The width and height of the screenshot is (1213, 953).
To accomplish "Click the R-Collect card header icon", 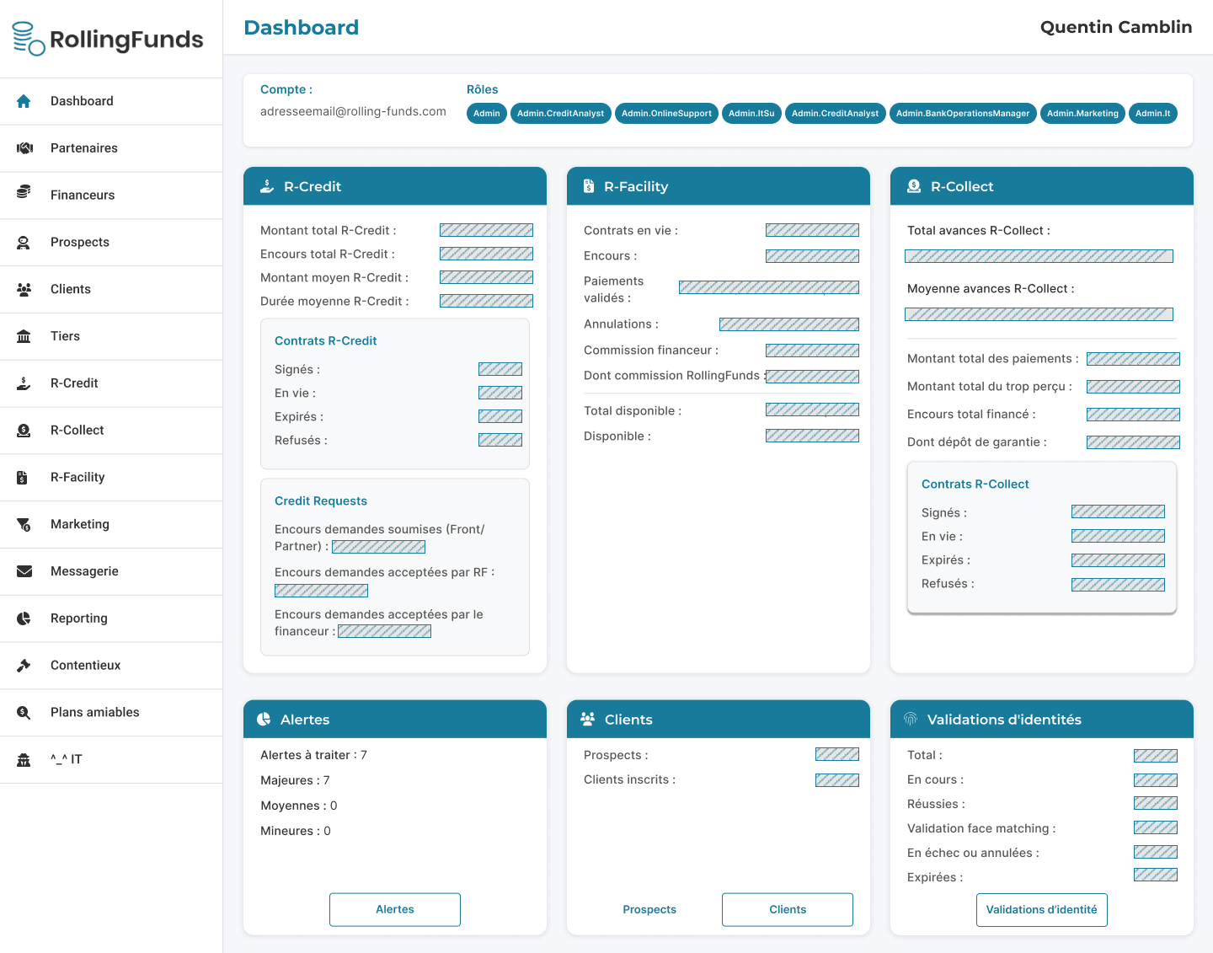I will [913, 186].
